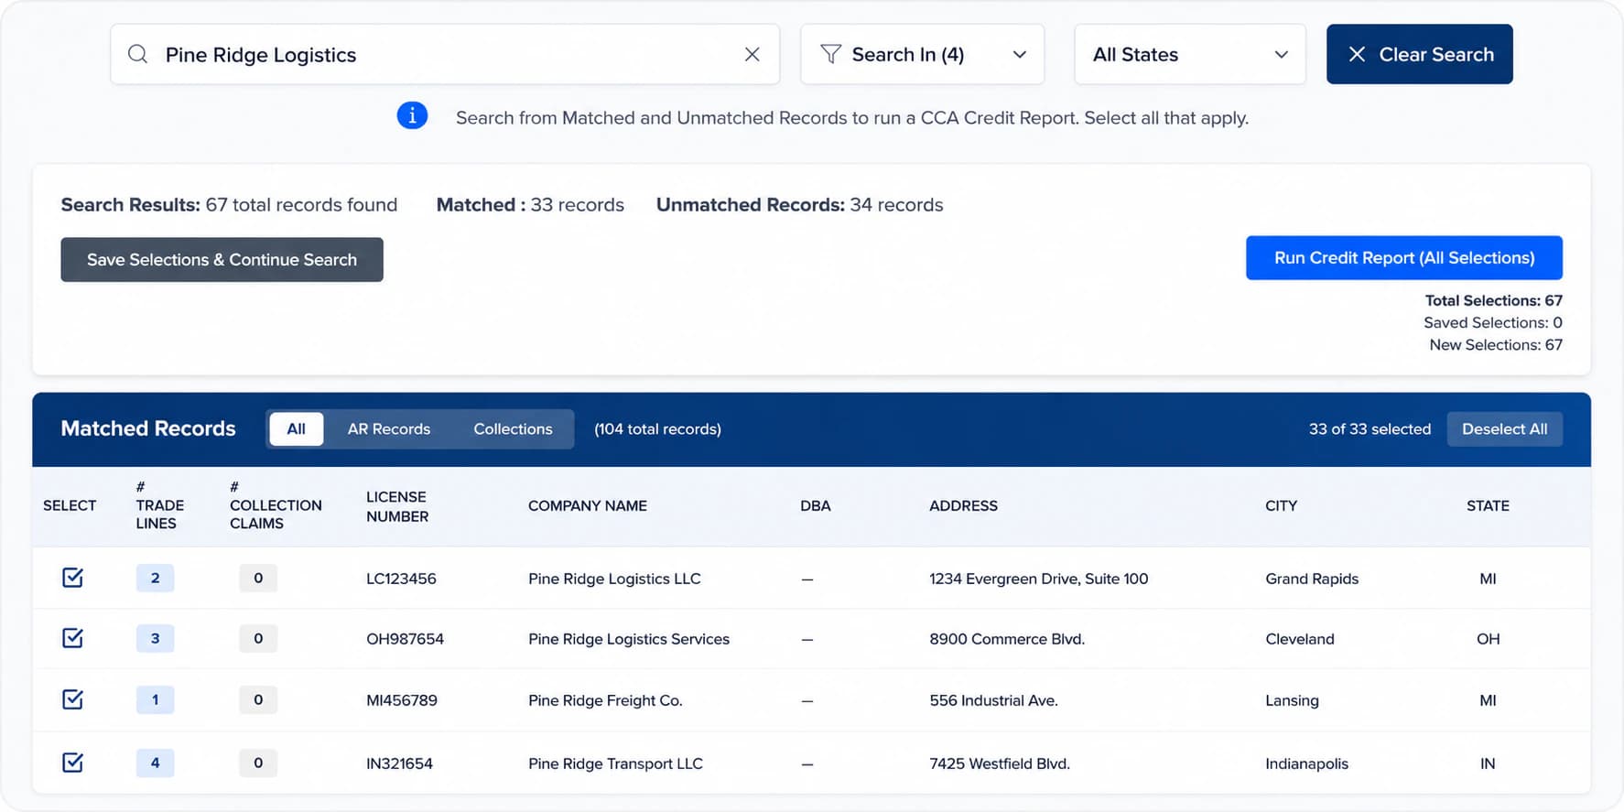Viewport: 1624px width, 812px height.
Task: Click address 556 Industrial Ave.
Action: [993, 700]
